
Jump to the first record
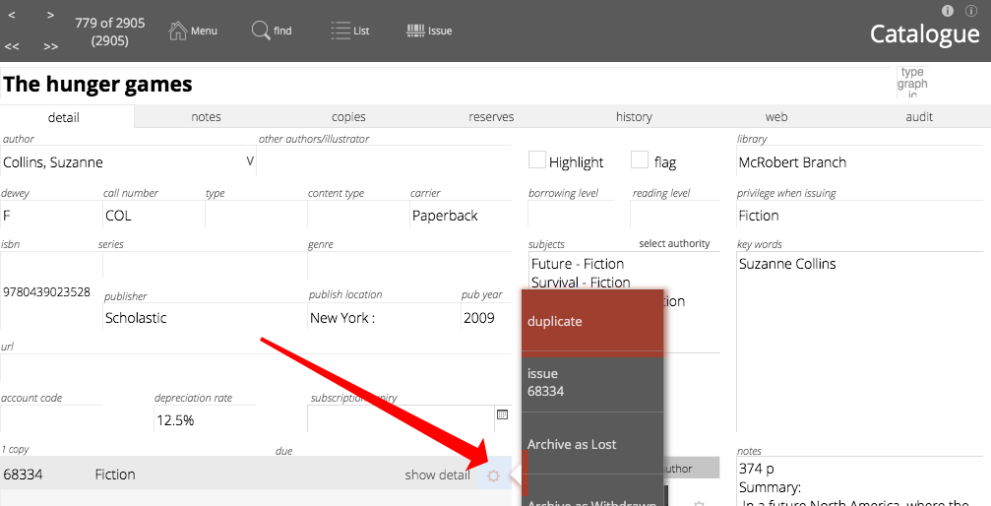(x=12, y=46)
